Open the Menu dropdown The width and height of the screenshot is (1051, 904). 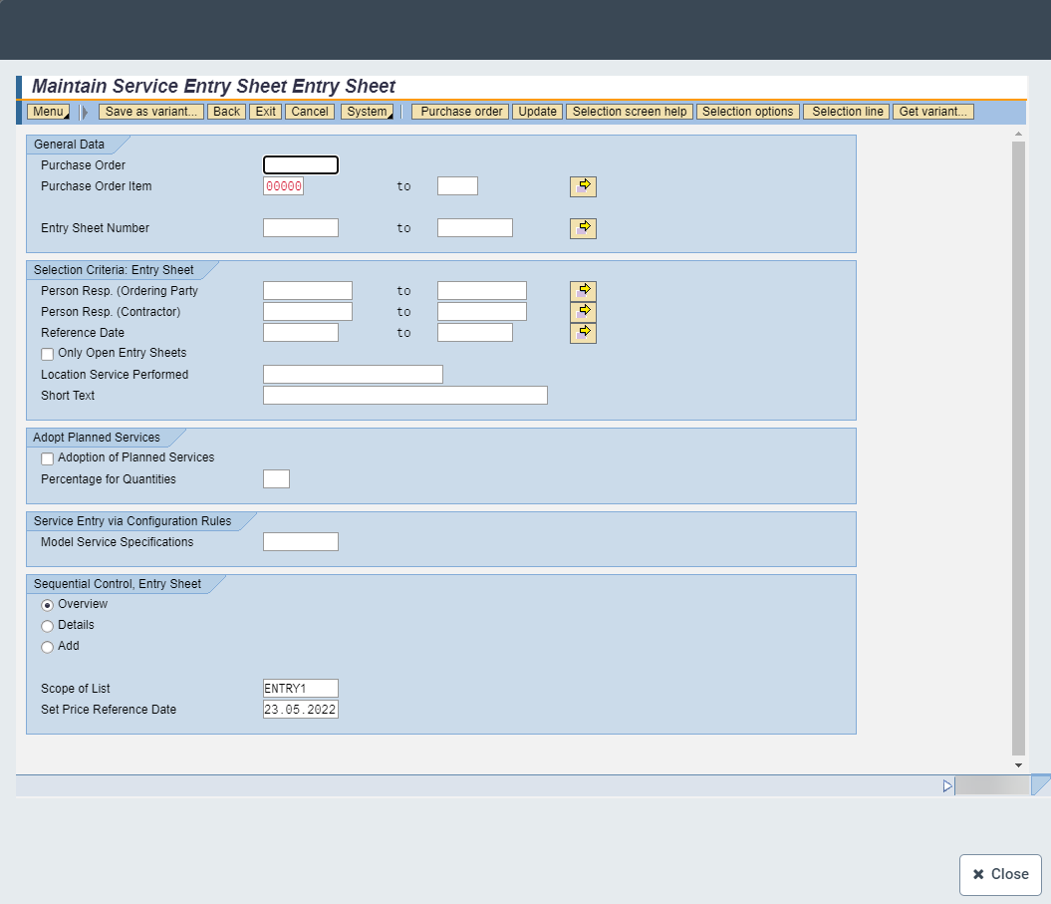tap(49, 112)
